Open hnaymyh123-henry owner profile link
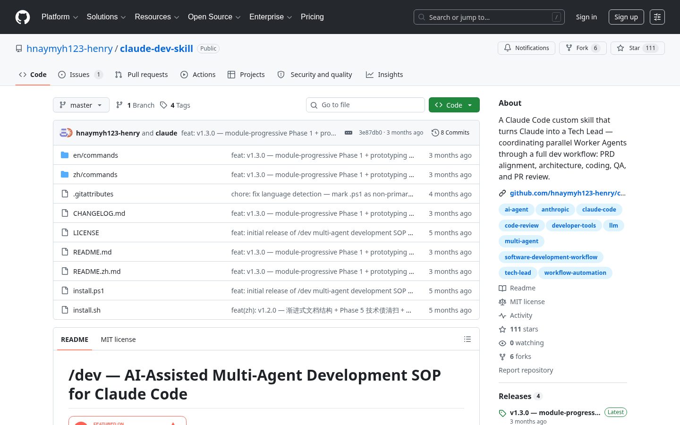The height and width of the screenshot is (425, 680). (x=69, y=49)
